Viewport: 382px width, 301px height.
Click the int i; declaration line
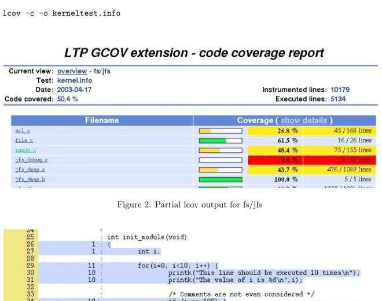pyautogui.click(x=149, y=251)
